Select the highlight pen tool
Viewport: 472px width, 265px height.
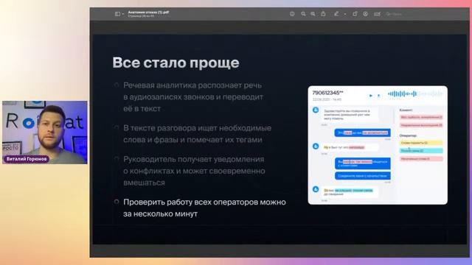336,14
